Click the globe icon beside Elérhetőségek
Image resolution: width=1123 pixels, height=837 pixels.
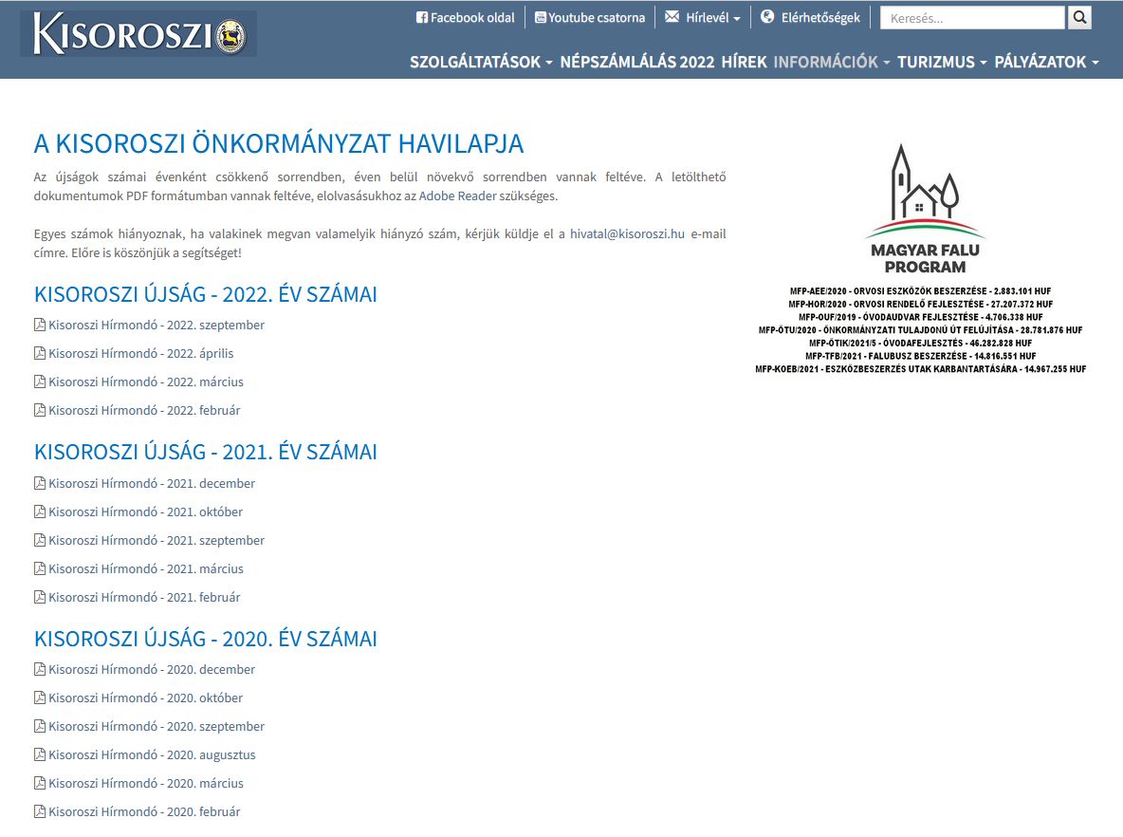click(767, 16)
